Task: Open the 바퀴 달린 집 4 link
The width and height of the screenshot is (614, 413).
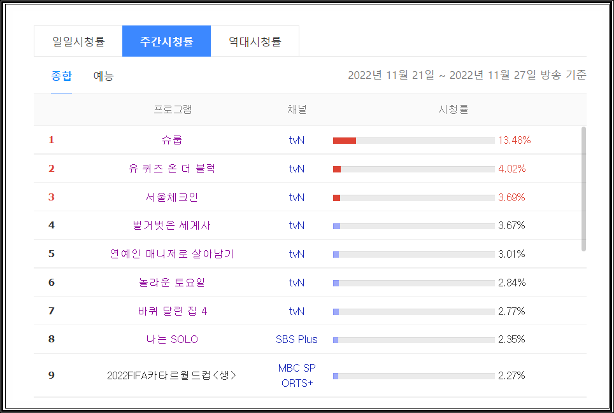Action: click(172, 311)
